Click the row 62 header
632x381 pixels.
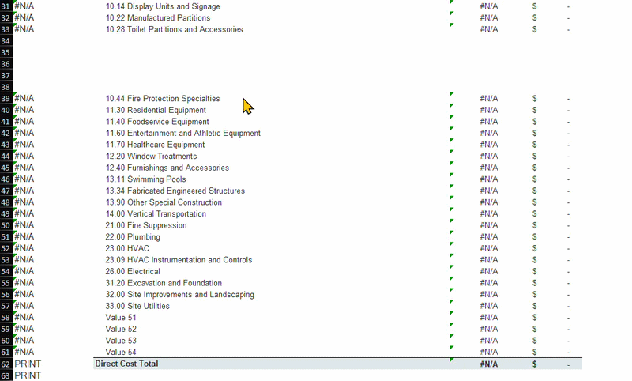point(6,364)
